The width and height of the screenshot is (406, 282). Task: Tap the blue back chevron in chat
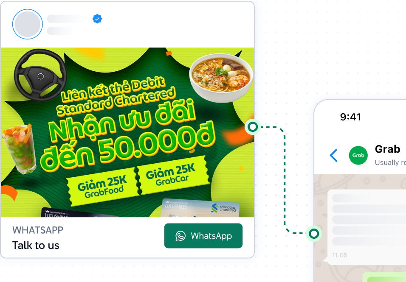(334, 155)
